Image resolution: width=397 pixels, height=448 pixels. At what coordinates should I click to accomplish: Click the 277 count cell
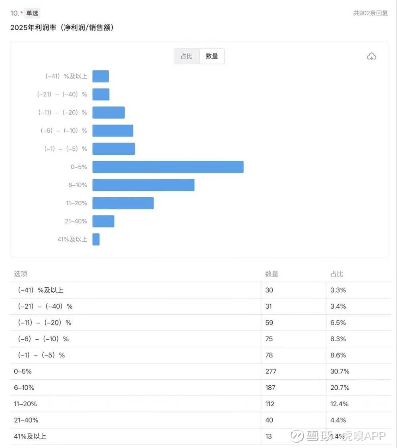(x=271, y=371)
